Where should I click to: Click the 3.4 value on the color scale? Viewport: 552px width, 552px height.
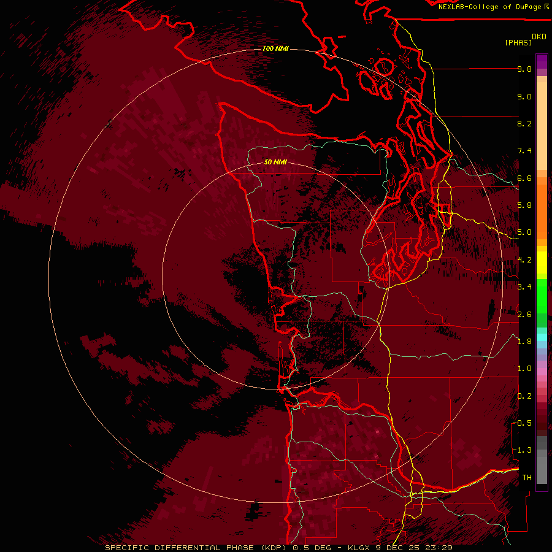tap(524, 287)
